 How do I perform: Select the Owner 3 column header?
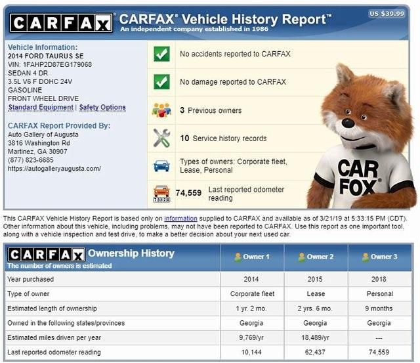click(380, 257)
